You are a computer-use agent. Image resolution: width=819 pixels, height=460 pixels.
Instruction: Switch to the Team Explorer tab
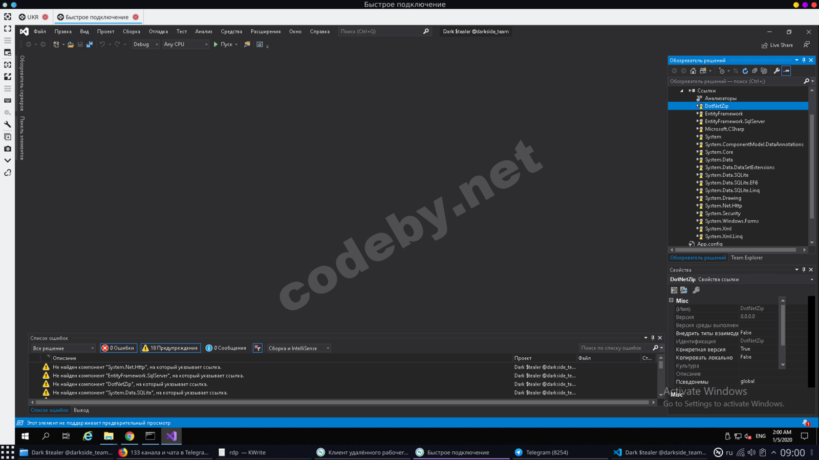pyautogui.click(x=746, y=258)
